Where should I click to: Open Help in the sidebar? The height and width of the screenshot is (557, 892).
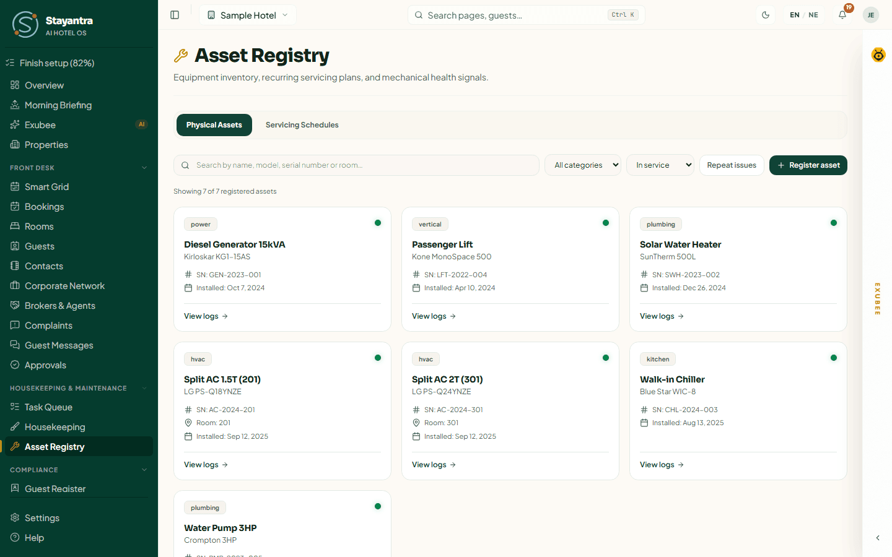(x=79, y=538)
